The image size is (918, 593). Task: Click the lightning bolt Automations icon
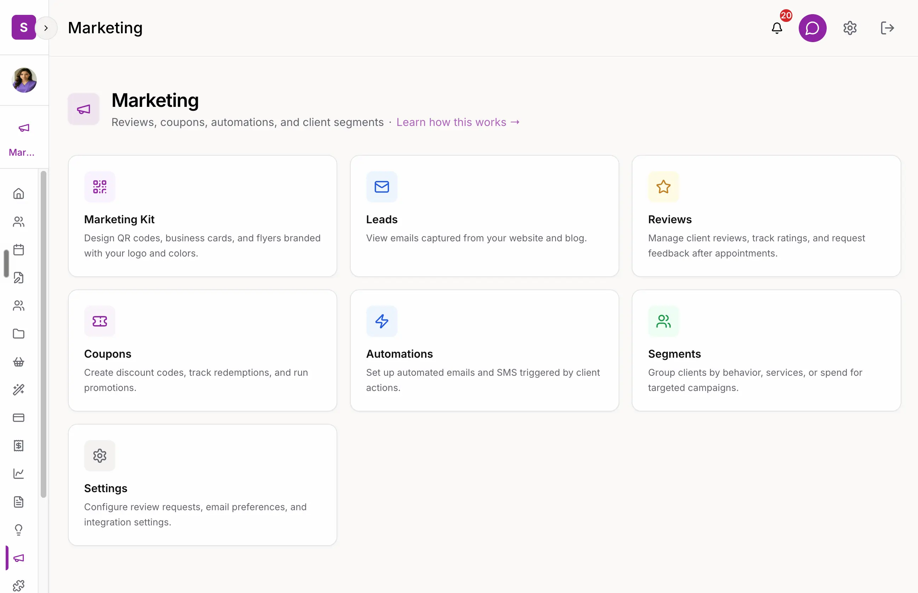point(381,321)
